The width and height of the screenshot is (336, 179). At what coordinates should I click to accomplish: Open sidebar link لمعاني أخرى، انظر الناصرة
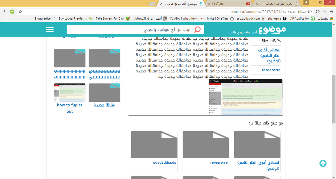point(269,55)
